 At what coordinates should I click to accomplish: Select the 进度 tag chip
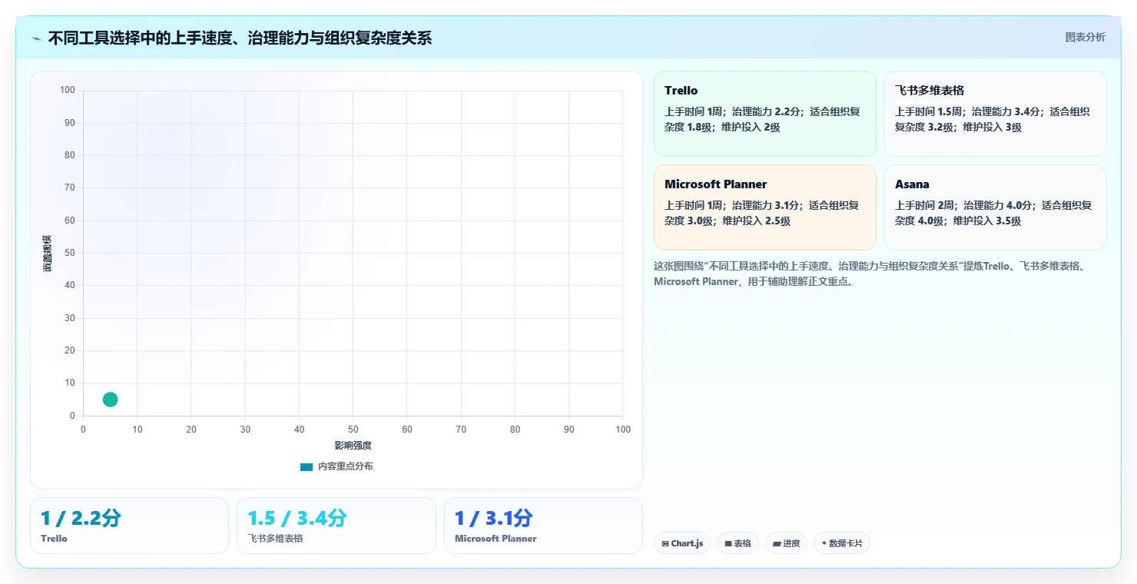click(786, 543)
